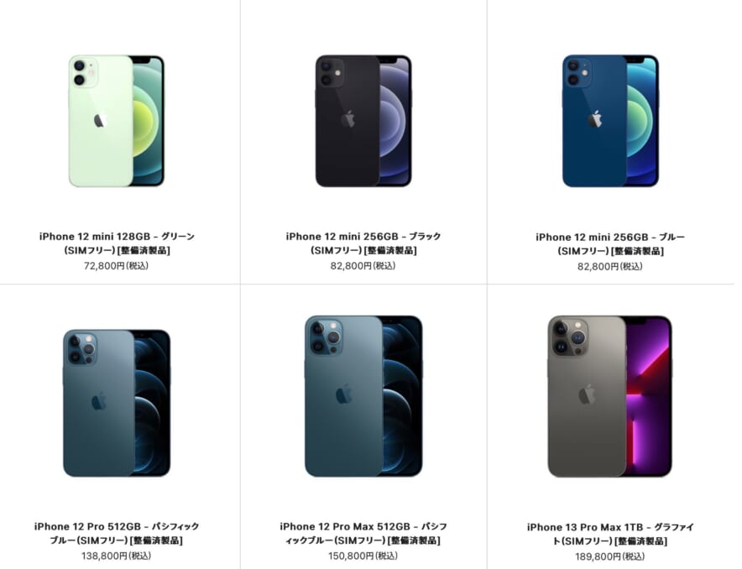Click the iPhone 12 Pro 512GB パシフィックブルー link
The height and width of the screenshot is (569, 742).
point(117,533)
